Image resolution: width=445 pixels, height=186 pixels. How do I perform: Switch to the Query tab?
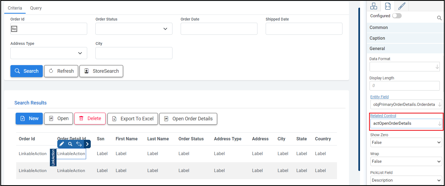pos(36,8)
